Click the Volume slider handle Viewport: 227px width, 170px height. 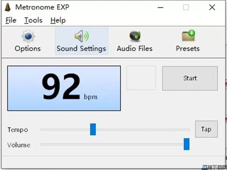(x=187, y=144)
